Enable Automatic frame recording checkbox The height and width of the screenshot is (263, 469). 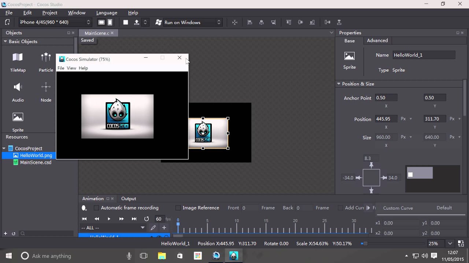point(96,208)
